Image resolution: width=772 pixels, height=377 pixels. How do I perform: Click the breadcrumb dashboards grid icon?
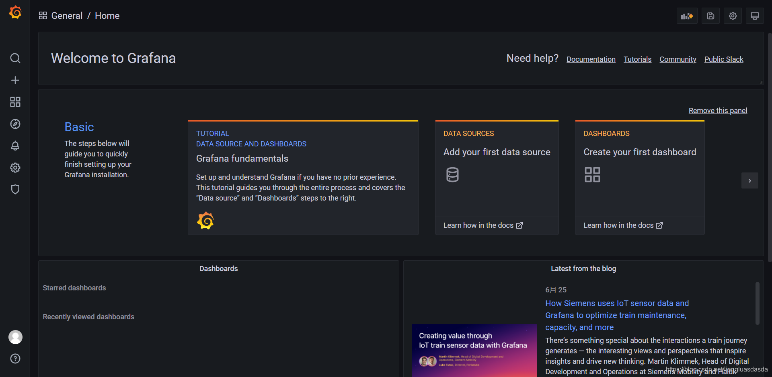(x=43, y=16)
